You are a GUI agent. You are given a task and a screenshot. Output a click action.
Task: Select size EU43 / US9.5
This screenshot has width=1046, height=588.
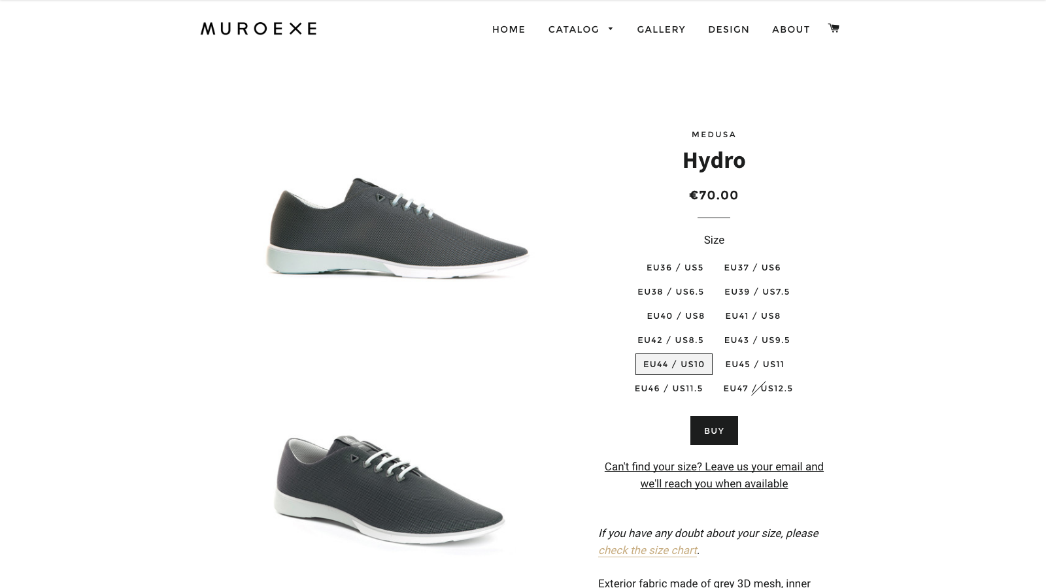tap(757, 340)
